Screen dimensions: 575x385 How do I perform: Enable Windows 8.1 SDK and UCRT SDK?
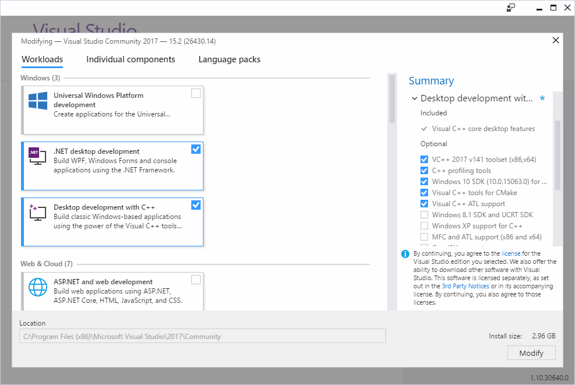(x=424, y=215)
